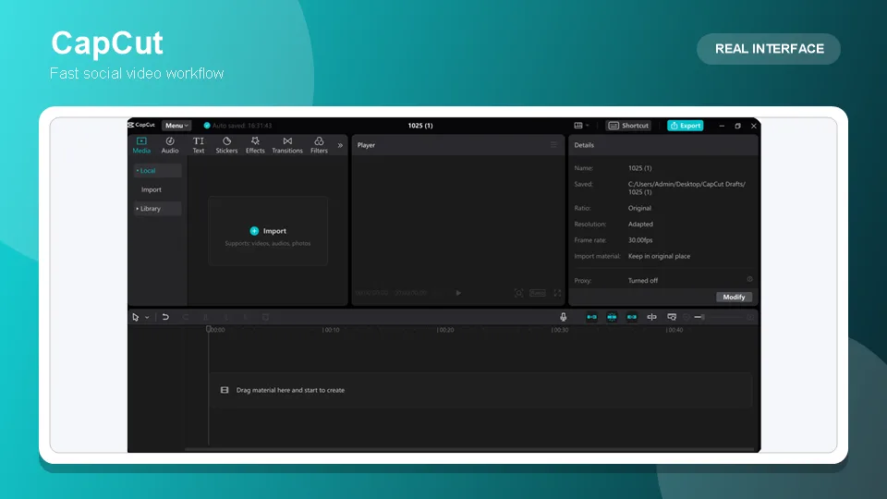Adjust the timeline zoom slider

[x=719, y=317]
